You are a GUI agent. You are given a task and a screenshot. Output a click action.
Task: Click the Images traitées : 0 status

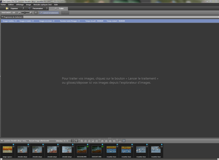click(10, 21)
